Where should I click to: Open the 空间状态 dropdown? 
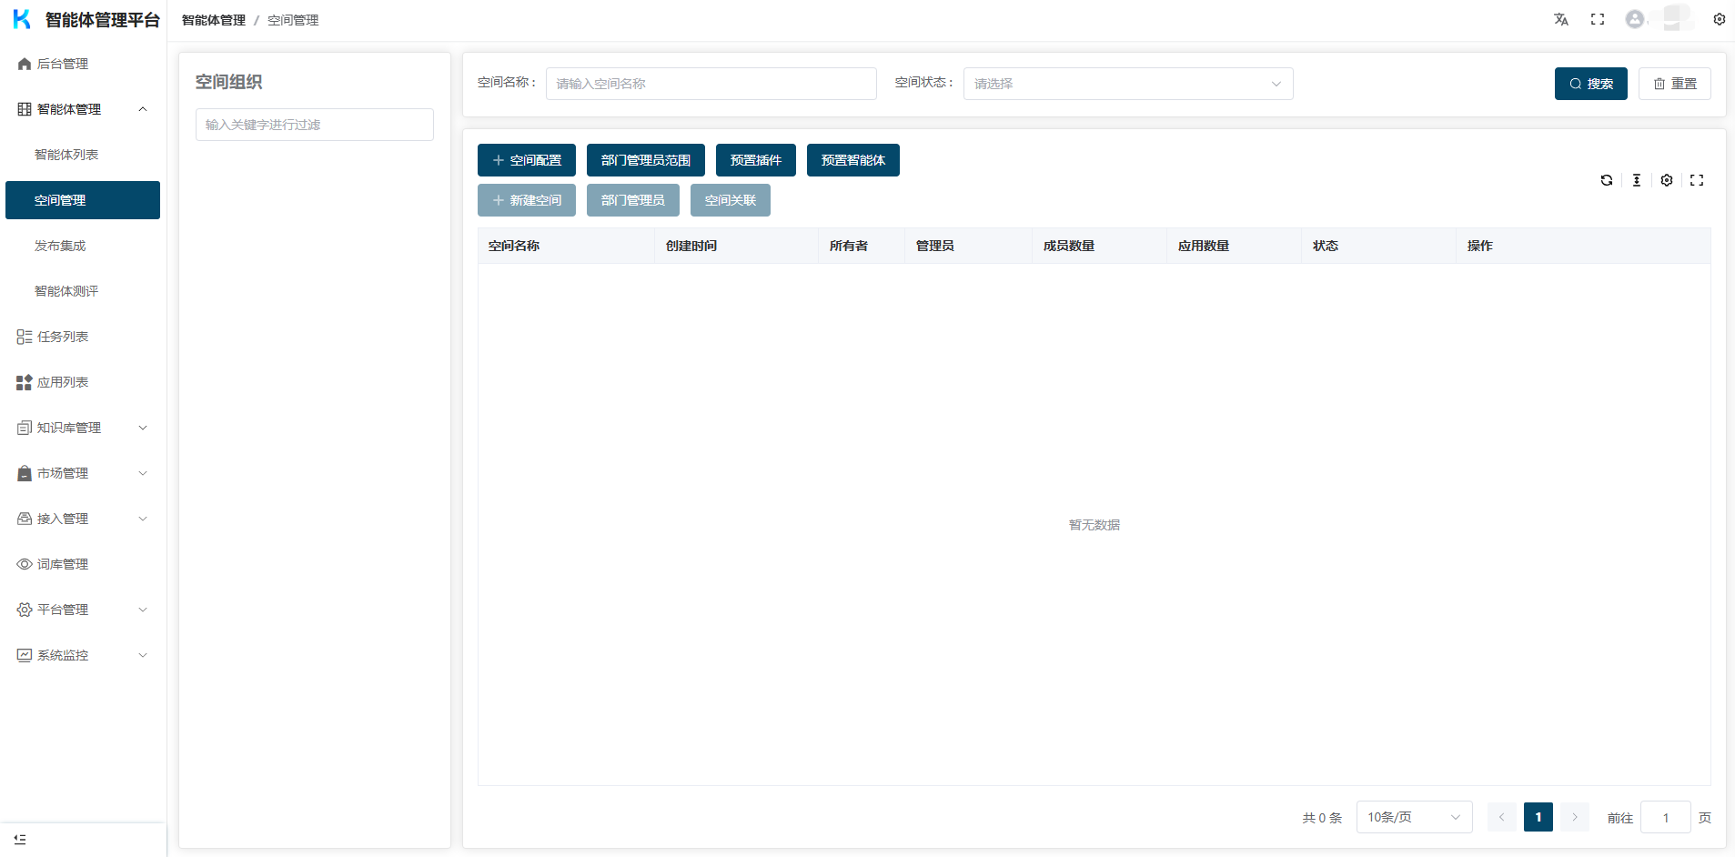[1127, 84]
